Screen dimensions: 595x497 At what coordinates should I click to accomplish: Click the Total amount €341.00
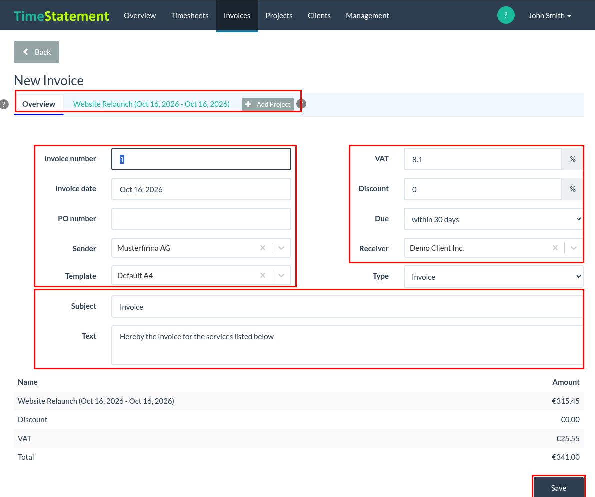(566, 457)
